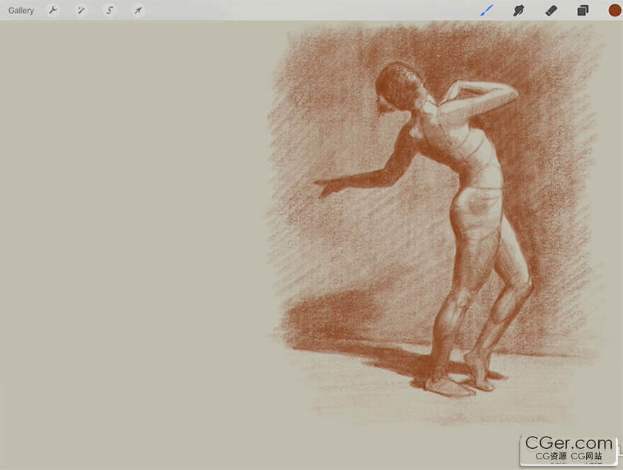Activate the Transform arrow tool

pos(138,11)
